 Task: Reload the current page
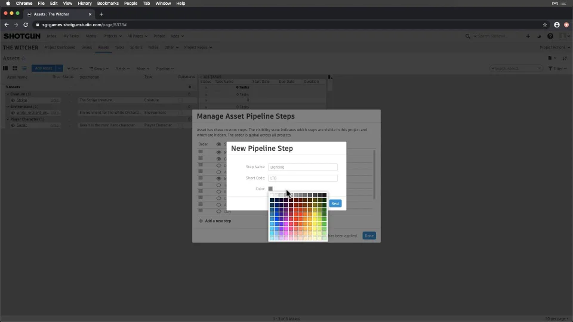point(26,25)
